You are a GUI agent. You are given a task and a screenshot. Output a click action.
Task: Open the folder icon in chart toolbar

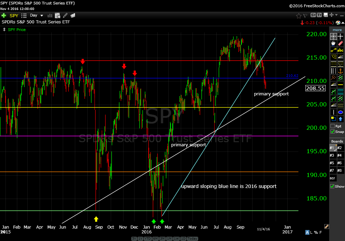[x=73, y=15]
